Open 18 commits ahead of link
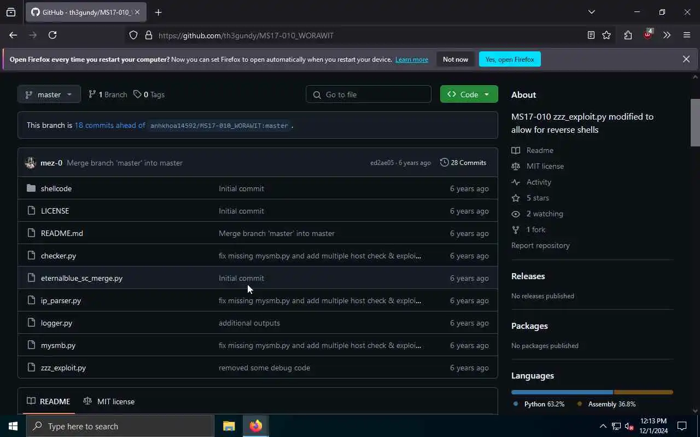The image size is (700, 437). (x=110, y=125)
